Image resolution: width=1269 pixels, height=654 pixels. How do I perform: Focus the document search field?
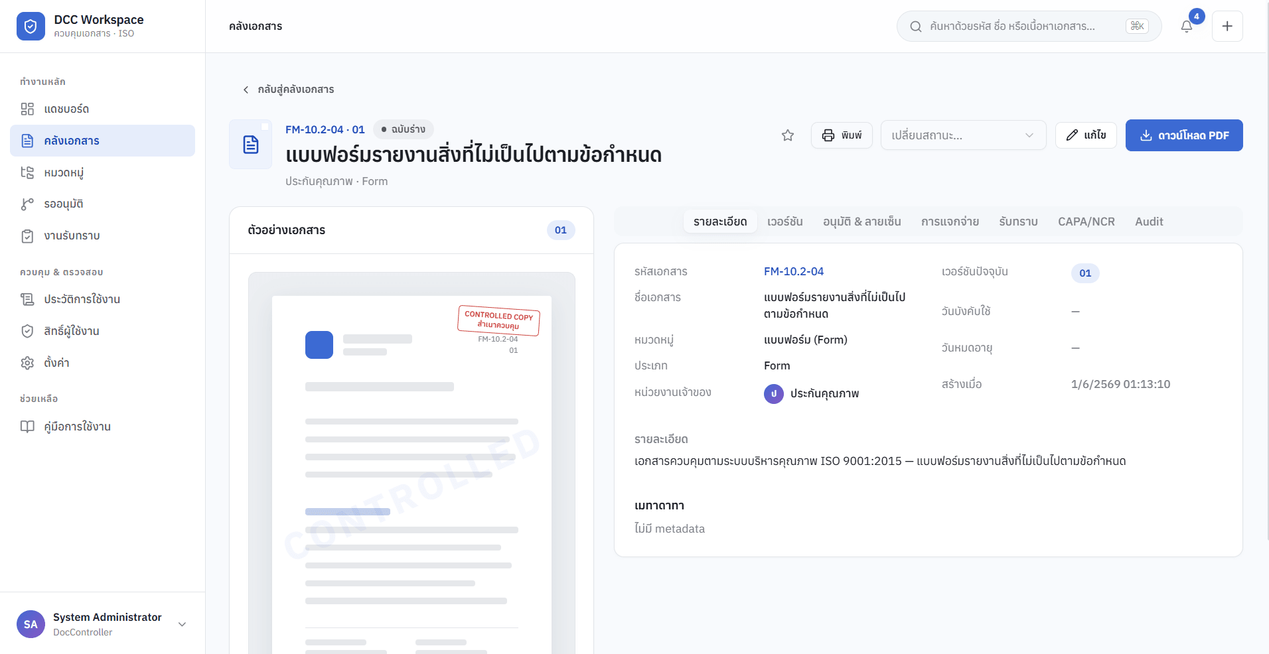point(1029,27)
